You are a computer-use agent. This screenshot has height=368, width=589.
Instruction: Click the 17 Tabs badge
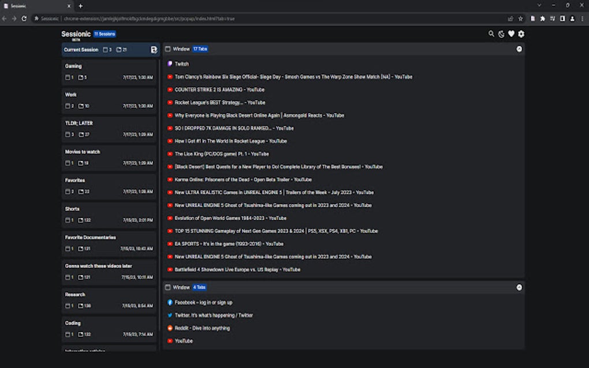tap(200, 49)
